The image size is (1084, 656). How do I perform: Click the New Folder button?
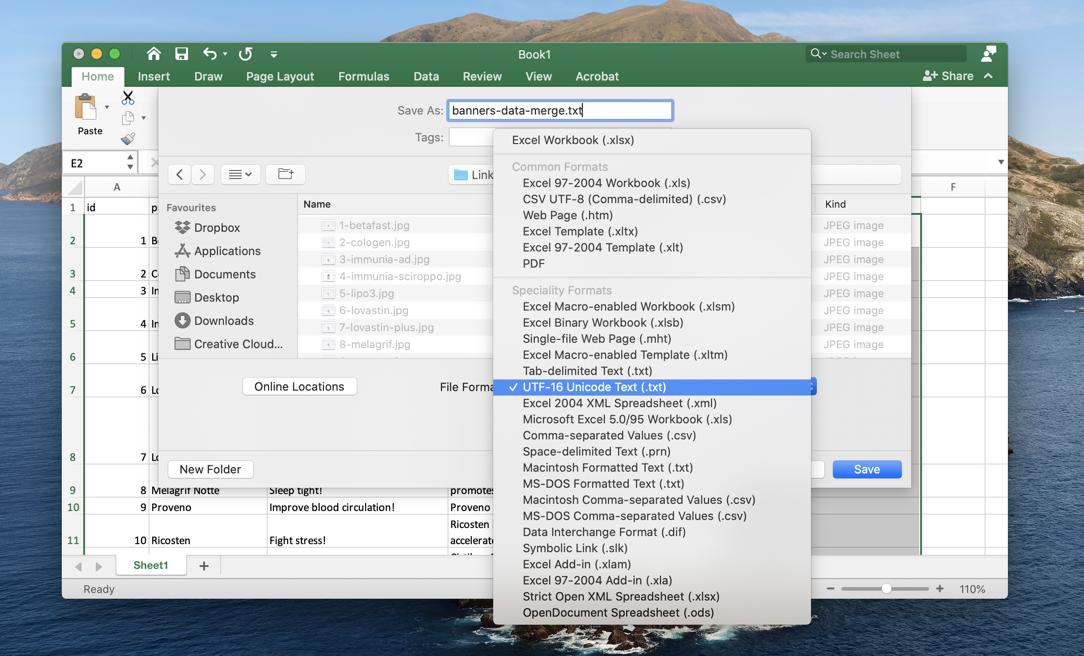tap(210, 469)
